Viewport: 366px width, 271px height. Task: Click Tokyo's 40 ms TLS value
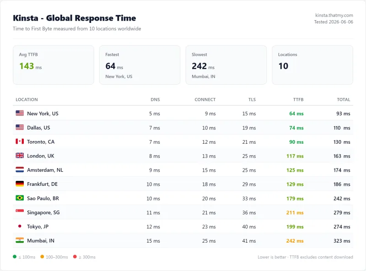tap(249, 227)
